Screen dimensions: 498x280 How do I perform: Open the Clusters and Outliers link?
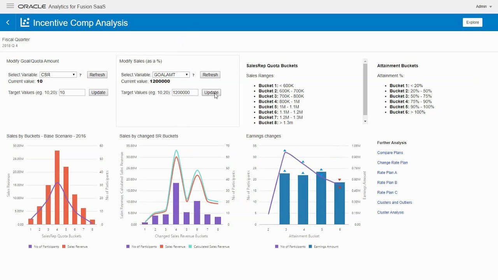click(x=395, y=203)
